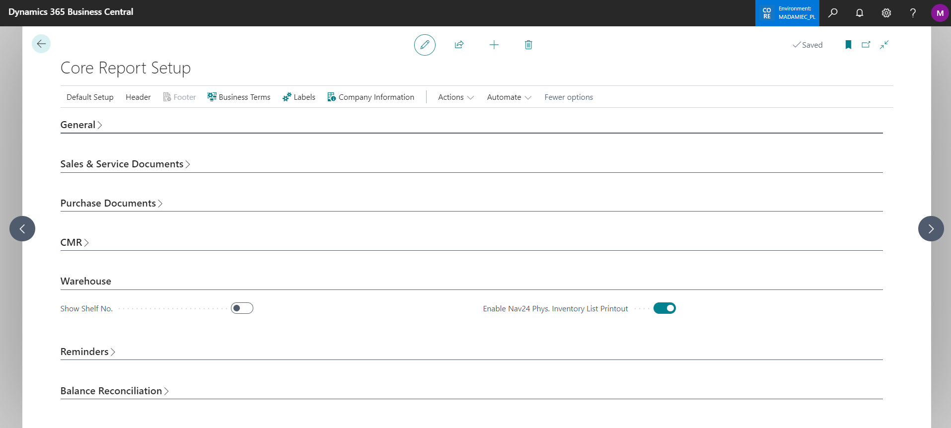Image resolution: width=951 pixels, height=428 pixels.
Task: Click the trash delete icon
Action: pos(528,45)
